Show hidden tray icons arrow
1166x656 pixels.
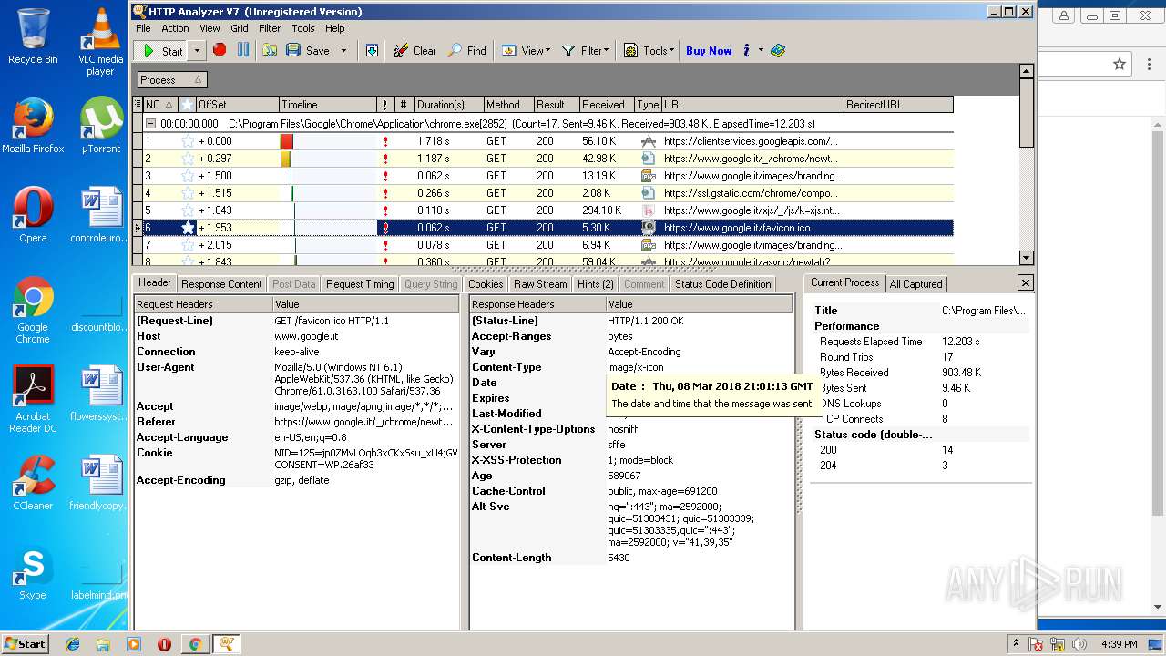coord(1016,643)
